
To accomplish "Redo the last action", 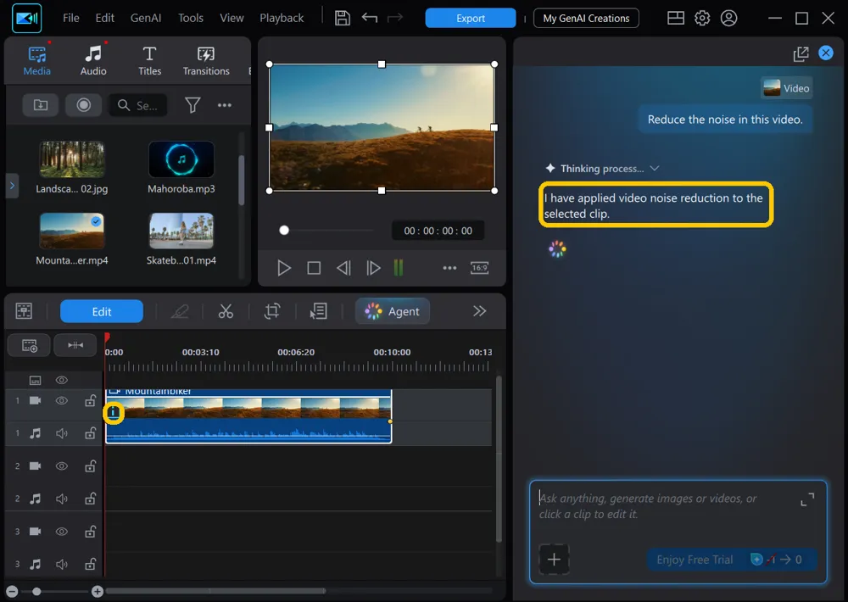I will click(395, 18).
